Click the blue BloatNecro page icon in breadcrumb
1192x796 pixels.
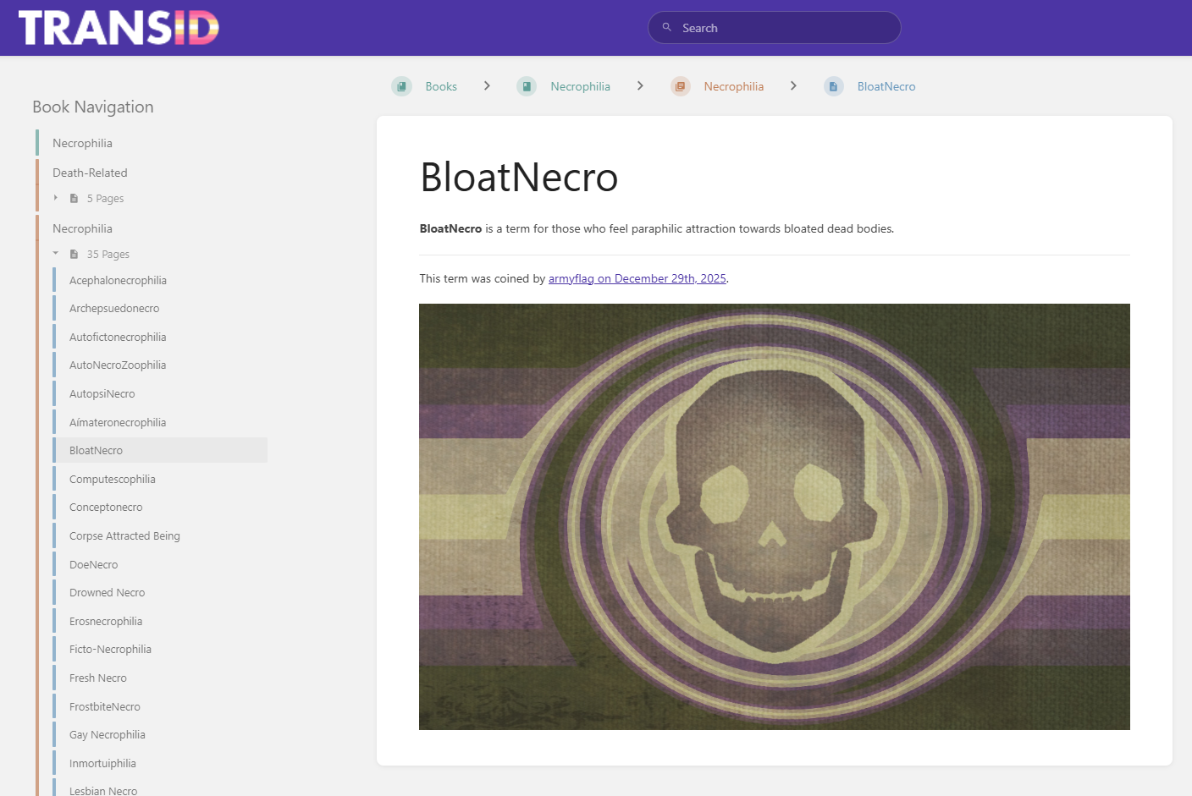(x=833, y=86)
